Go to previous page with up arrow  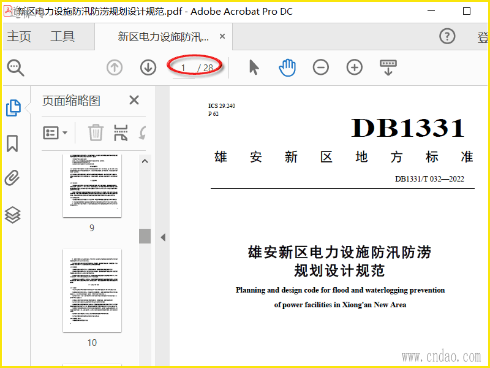[115, 67]
